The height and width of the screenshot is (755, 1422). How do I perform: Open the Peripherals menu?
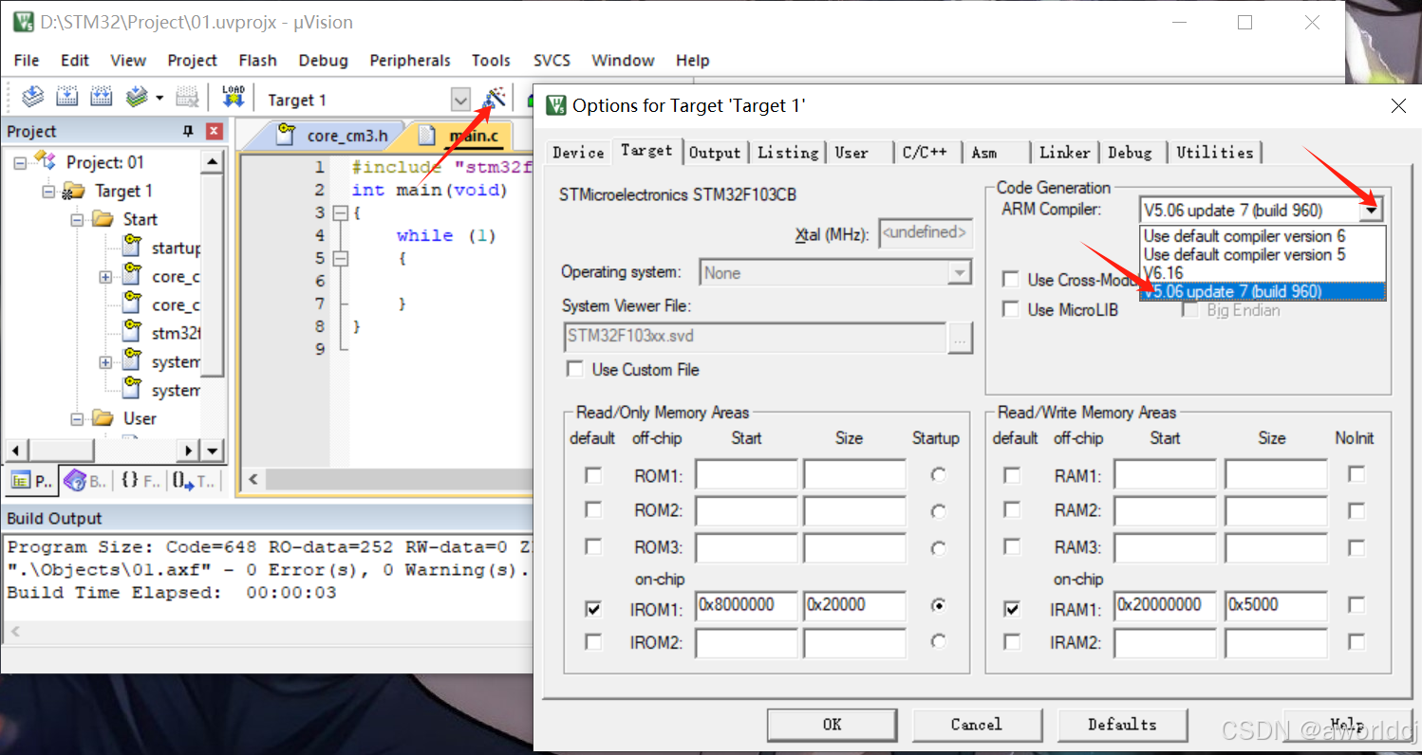(x=410, y=60)
